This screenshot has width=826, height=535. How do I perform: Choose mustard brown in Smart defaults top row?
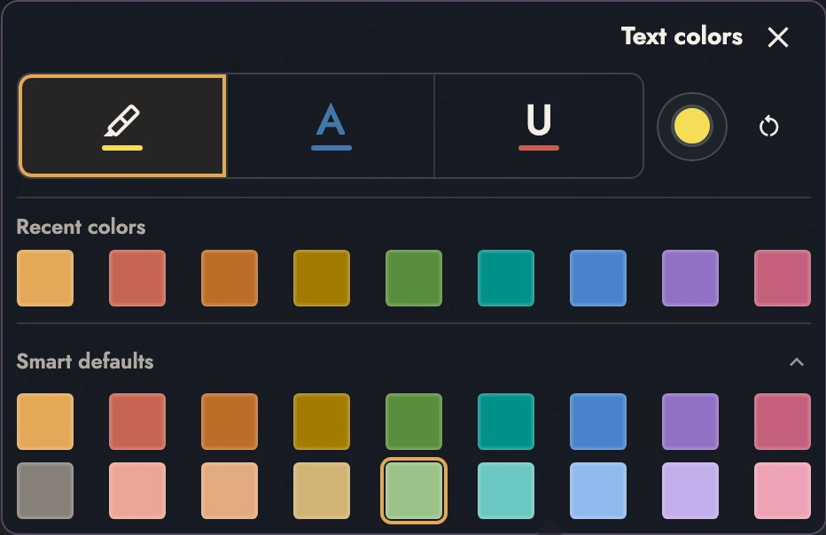322,422
